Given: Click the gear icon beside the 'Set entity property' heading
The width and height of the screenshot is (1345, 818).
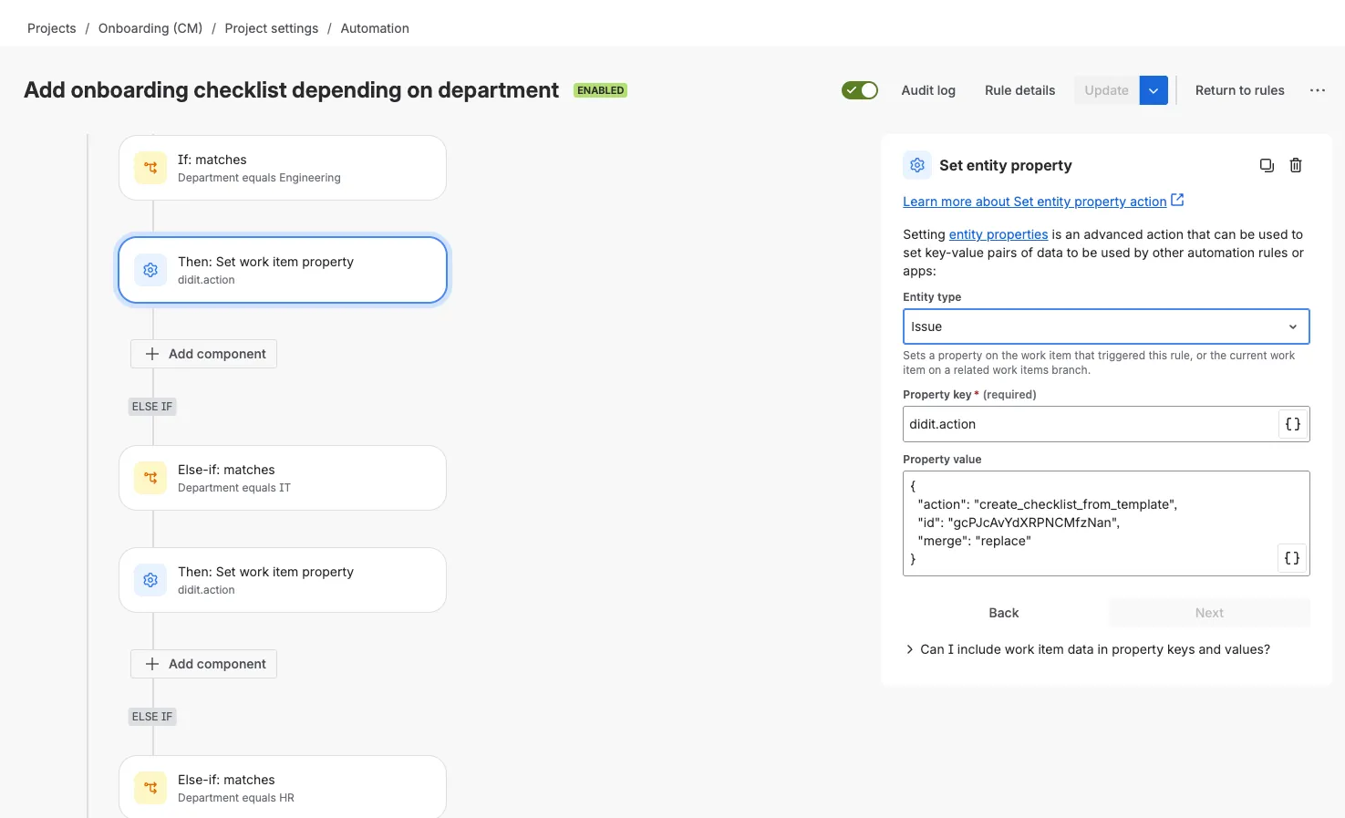Looking at the screenshot, I should point(917,165).
